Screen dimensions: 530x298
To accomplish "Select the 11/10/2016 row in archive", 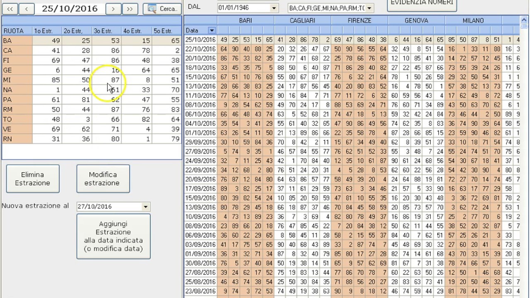I will (x=352, y=96).
